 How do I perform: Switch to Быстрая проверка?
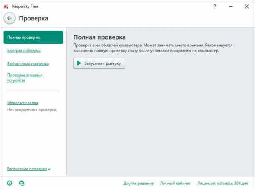(x=24, y=51)
